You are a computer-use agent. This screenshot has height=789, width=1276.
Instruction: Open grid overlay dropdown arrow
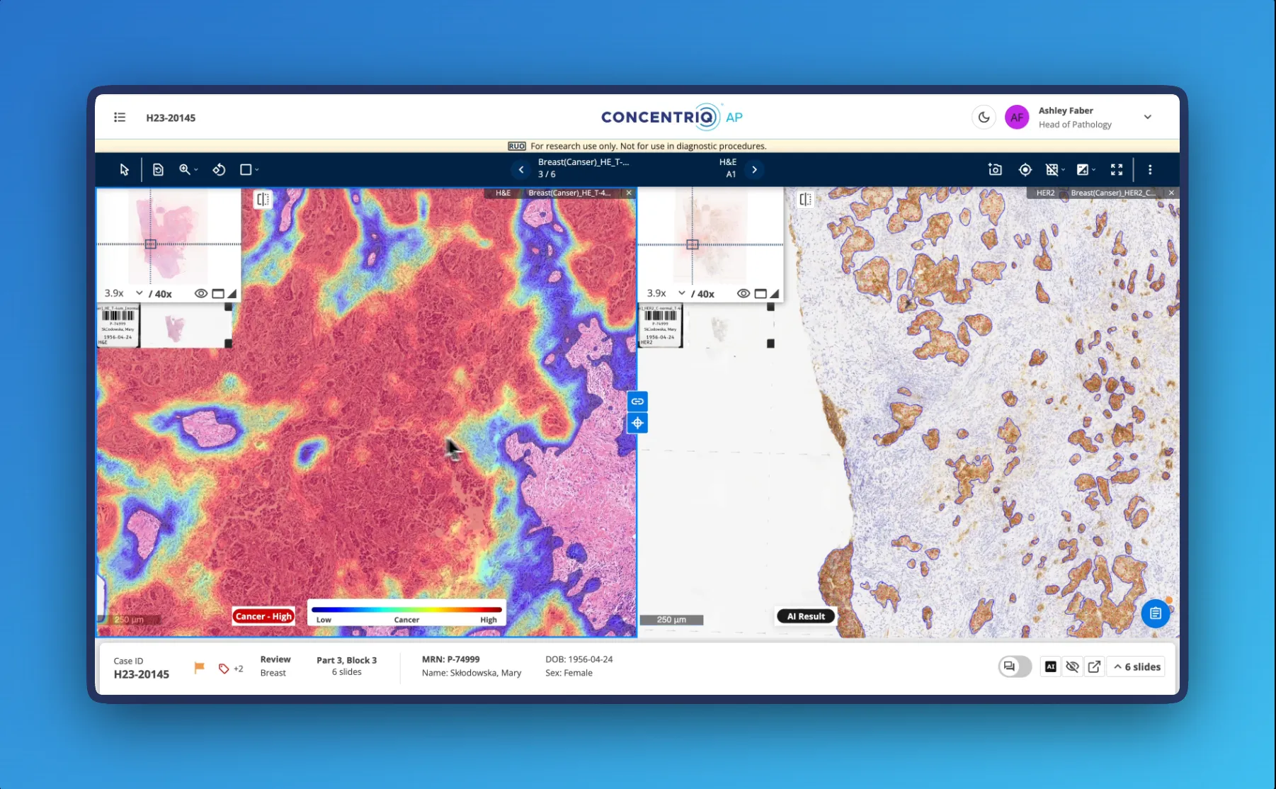tap(1064, 170)
